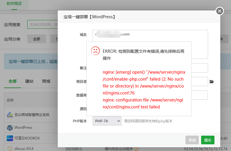
Task: Click the 名称 column header
Action: pyautogui.click(x=10, y=100)
